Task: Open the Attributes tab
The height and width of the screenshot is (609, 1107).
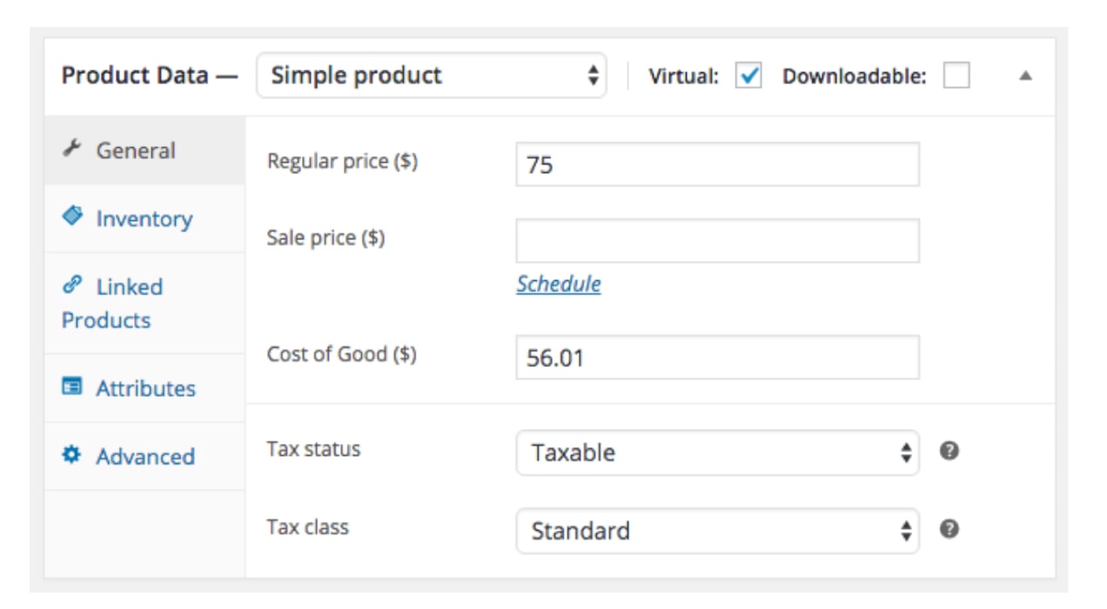Action: click(x=144, y=388)
